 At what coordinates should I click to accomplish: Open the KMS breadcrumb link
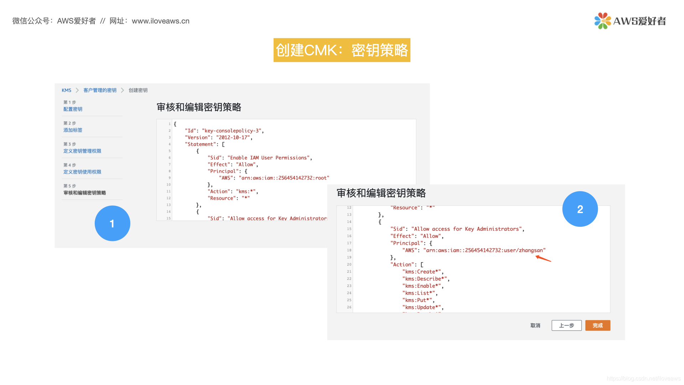click(66, 90)
